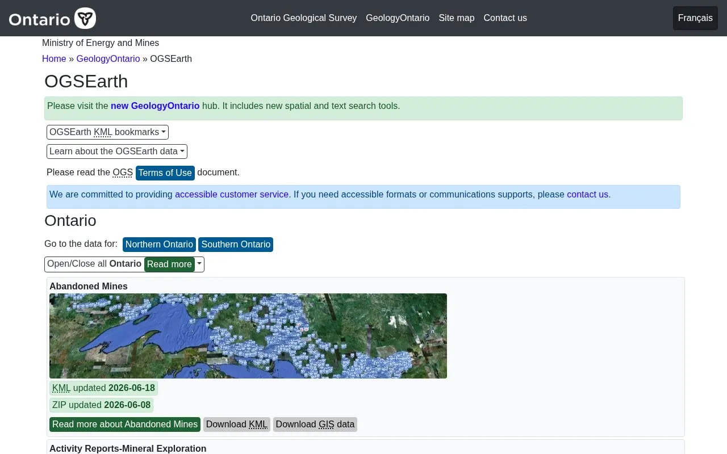Screen dimensions: 727x454
Task: Open the Read more split dropdown caret
Action: pyautogui.click(x=199, y=264)
